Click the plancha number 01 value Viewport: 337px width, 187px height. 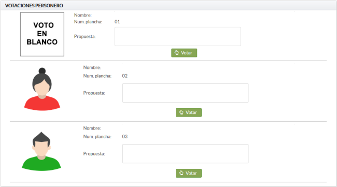point(117,22)
